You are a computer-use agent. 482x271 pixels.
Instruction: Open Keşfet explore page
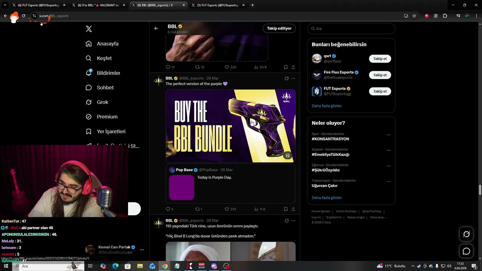pos(99,58)
